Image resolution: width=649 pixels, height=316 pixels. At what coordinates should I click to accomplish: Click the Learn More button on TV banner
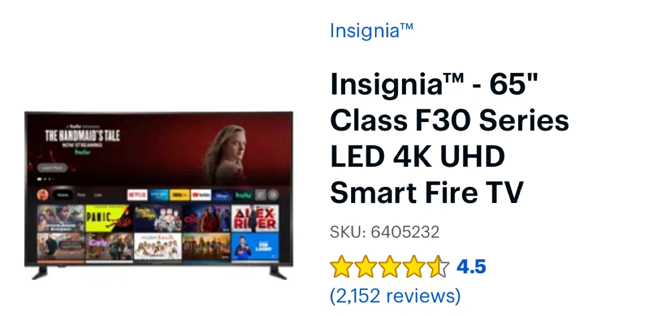point(52,168)
